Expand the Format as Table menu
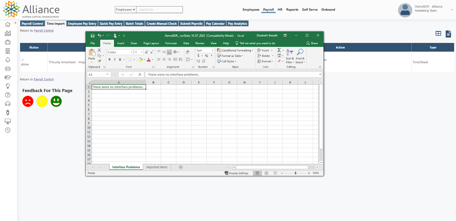Screen dimensions: 456x221 (230, 56)
